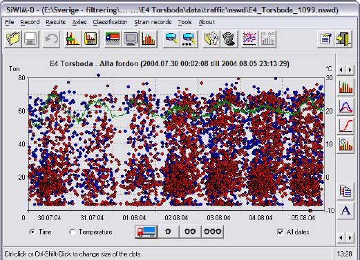Open file with the folder toolbar icon
The image size is (360, 260).
click(13, 39)
